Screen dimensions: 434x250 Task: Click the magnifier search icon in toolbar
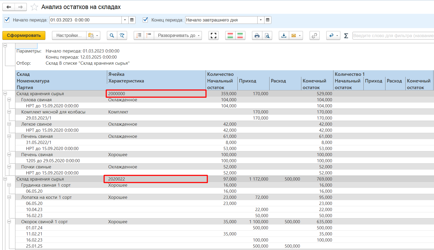pyautogui.click(x=112, y=36)
